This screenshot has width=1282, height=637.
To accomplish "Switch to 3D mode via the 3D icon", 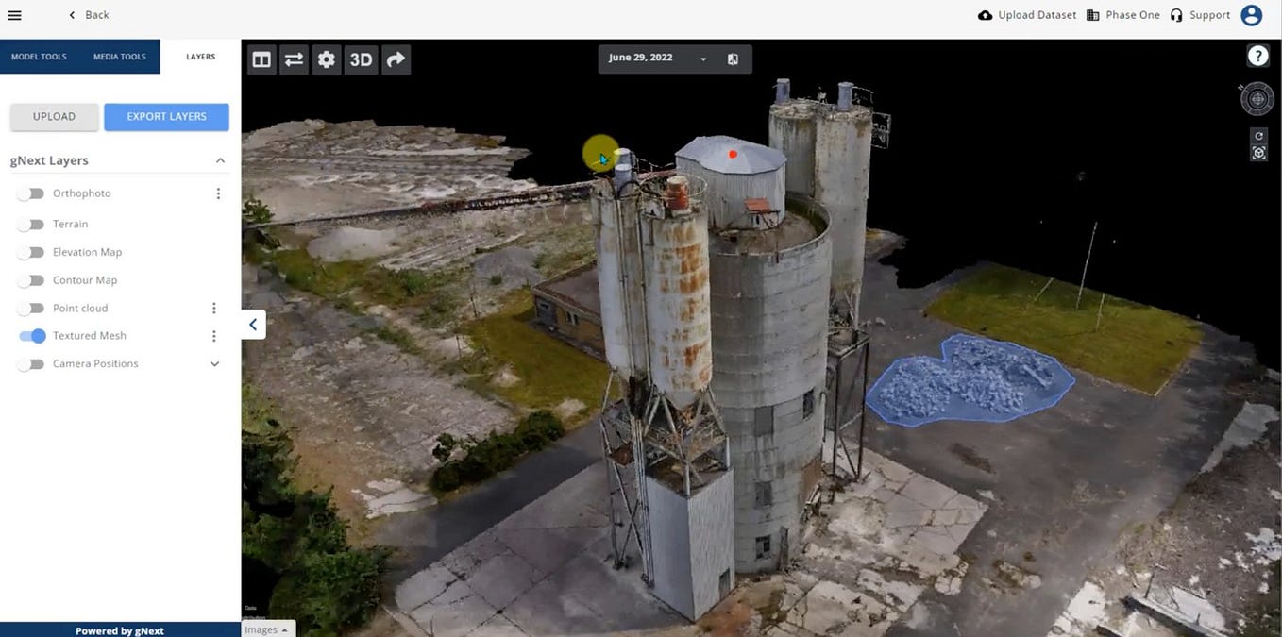I will coord(360,59).
